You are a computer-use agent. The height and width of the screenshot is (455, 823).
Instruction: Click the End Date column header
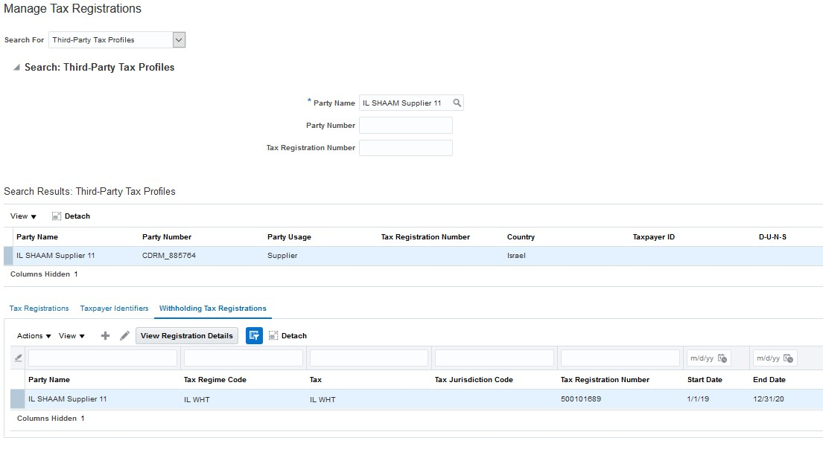click(769, 379)
